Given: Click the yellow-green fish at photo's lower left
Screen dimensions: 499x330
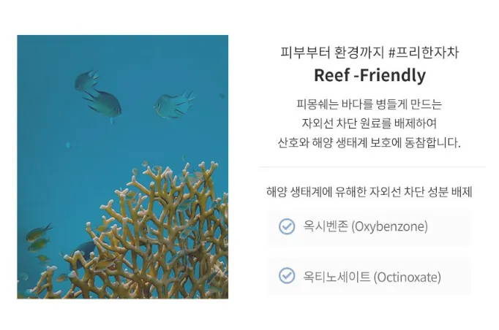Looking at the screenshot, I should click(38, 234).
